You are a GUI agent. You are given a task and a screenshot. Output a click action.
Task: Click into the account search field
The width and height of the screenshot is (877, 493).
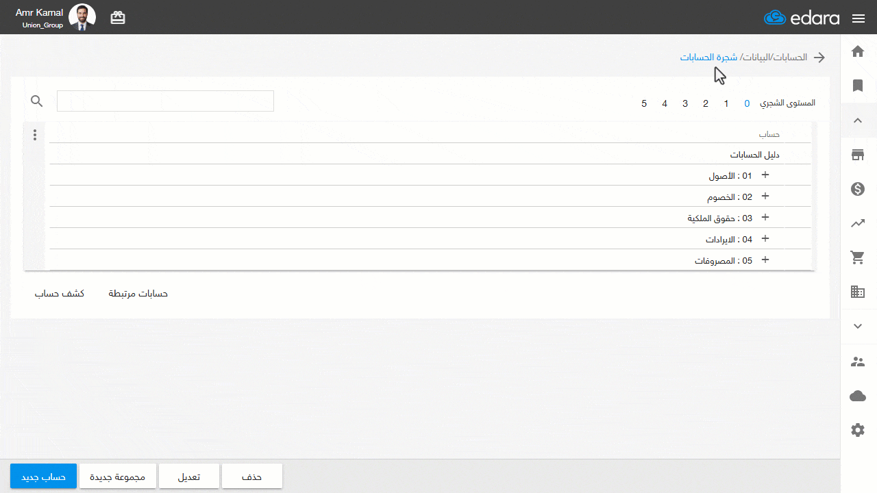(x=165, y=101)
